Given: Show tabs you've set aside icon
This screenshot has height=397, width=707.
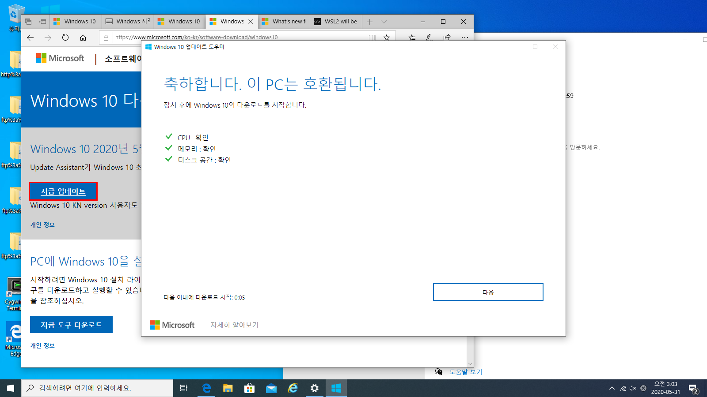Looking at the screenshot, I should (x=28, y=21).
